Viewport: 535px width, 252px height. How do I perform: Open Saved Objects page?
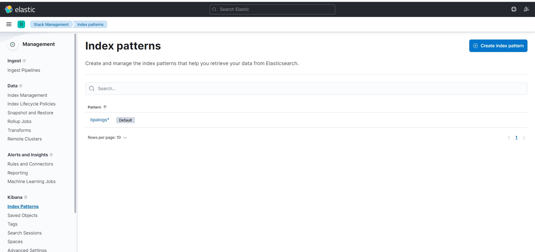point(22,215)
